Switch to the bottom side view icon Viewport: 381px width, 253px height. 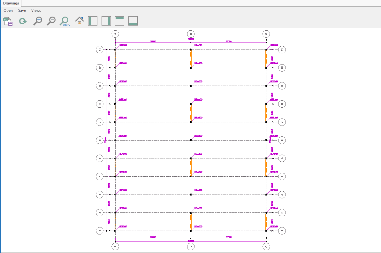[133, 21]
